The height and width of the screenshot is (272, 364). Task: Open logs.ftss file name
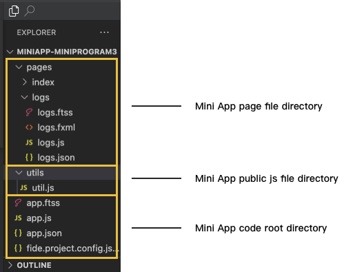click(55, 113)
